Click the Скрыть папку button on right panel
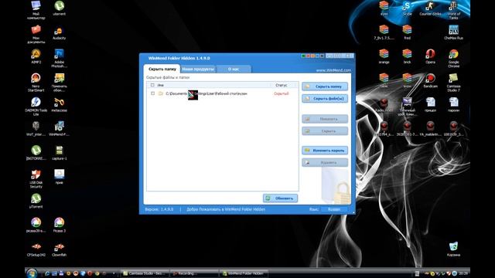495x278 pixels. (x=325, y=86)
